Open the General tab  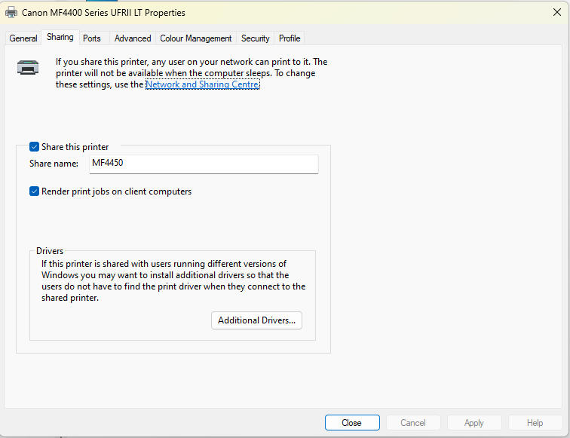(23, 38)
